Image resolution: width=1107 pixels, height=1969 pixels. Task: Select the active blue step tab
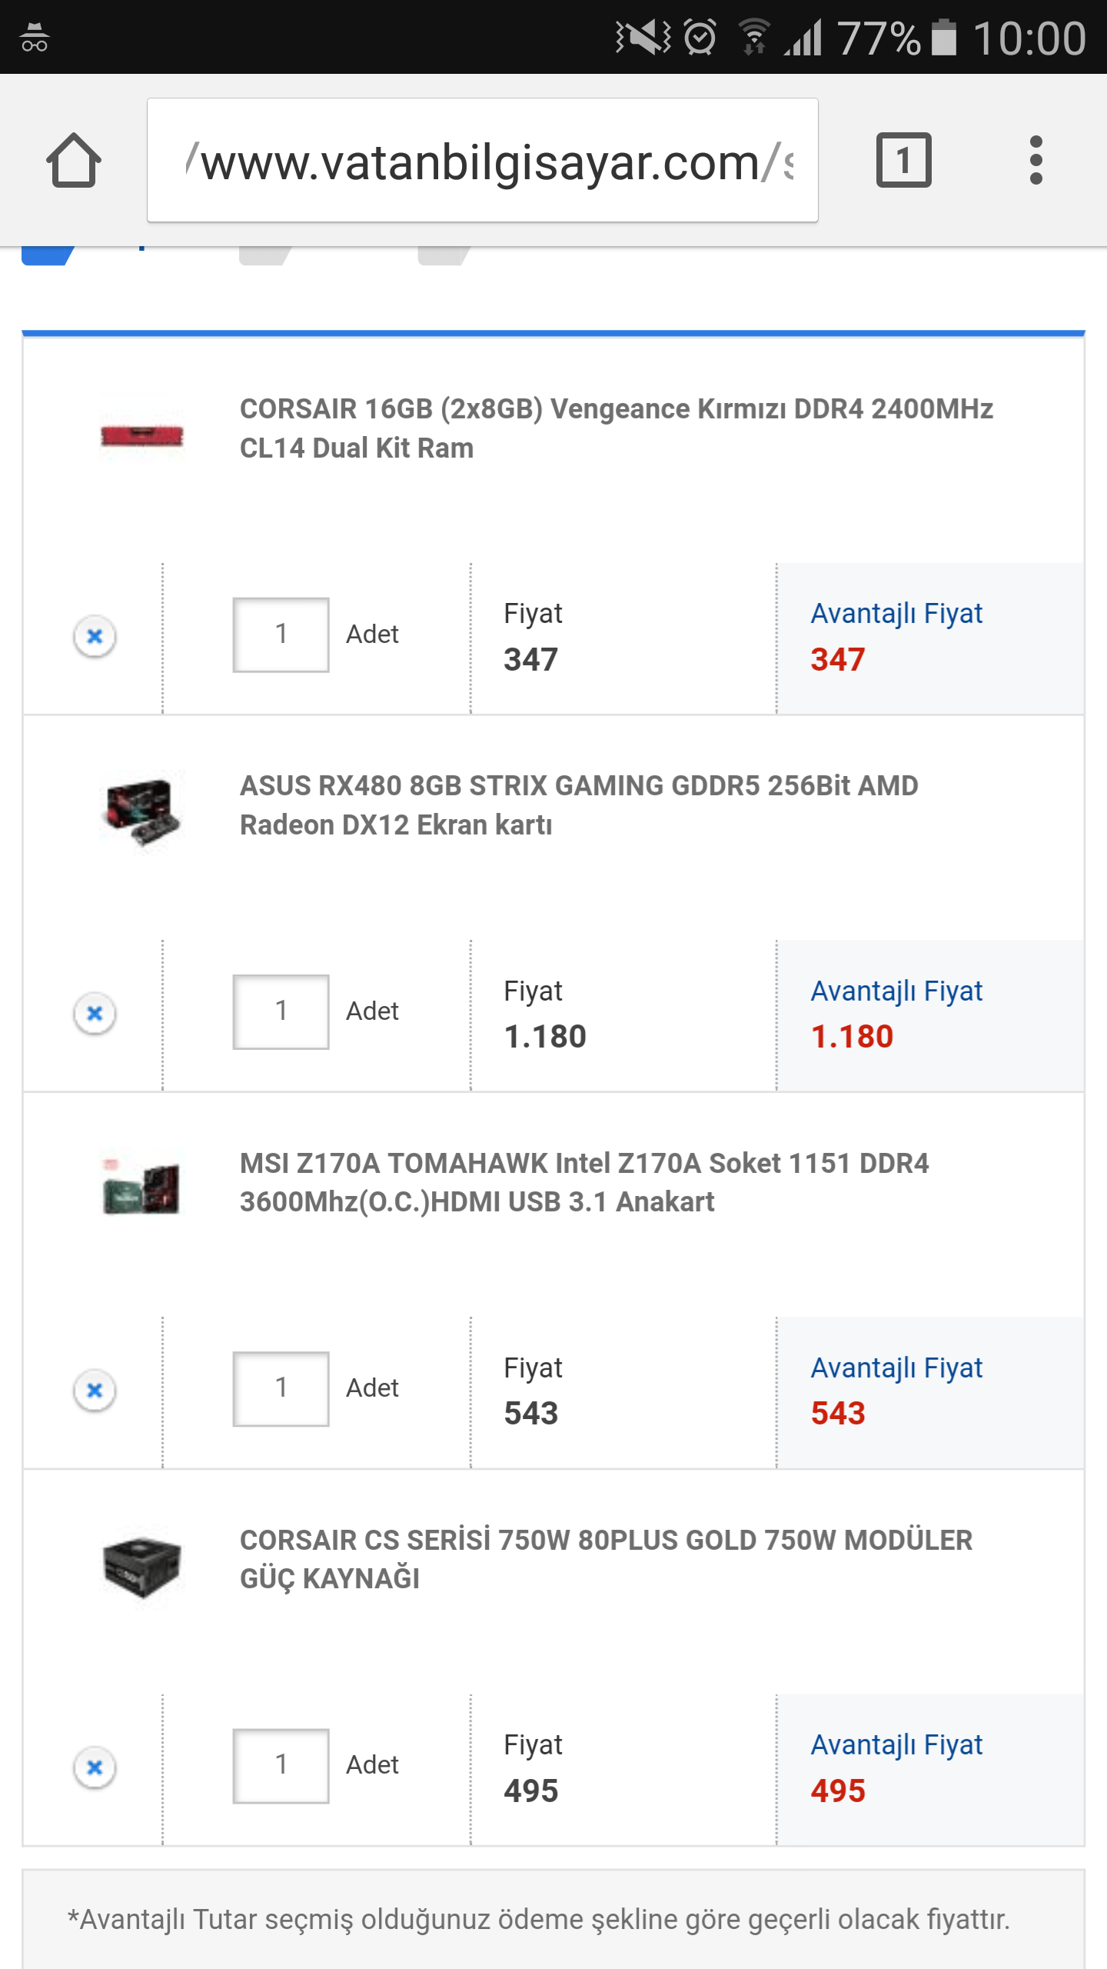tap(48, 255)
